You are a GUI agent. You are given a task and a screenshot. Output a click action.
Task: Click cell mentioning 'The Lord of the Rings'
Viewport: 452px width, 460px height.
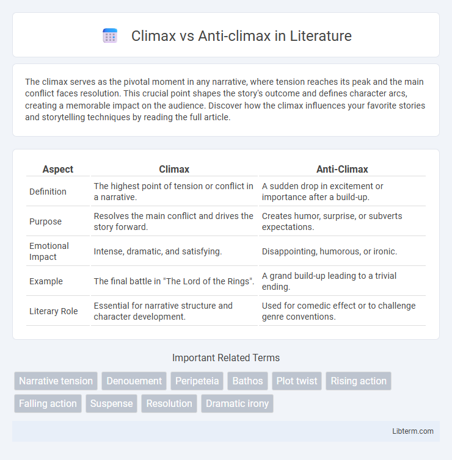[x=174, y=281]
